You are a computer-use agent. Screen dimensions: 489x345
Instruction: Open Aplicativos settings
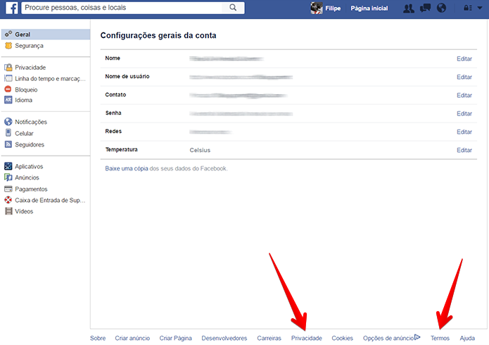click(x=29, y=166)
